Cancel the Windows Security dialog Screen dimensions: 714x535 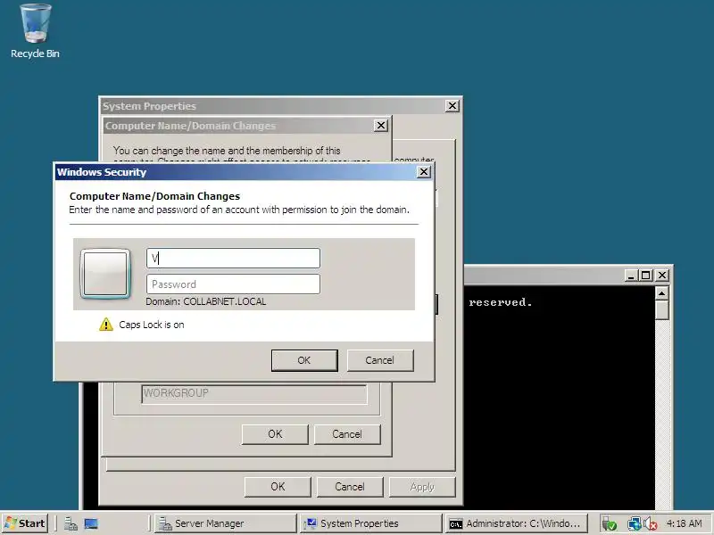pos(380,360)
